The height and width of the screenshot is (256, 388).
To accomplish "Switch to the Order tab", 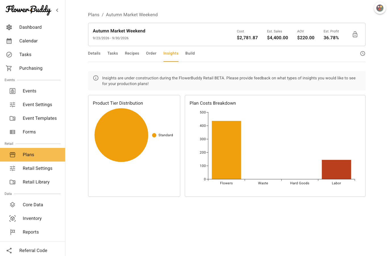I will 151,53.
